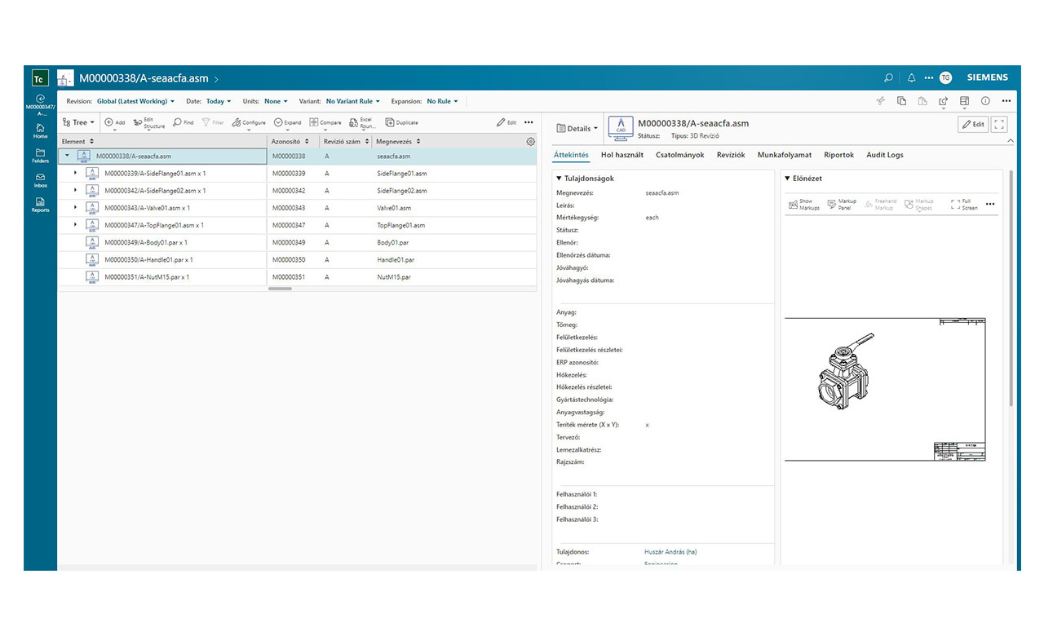
Task: Click the Information icon in top toolbar
Action: (985, 101)
